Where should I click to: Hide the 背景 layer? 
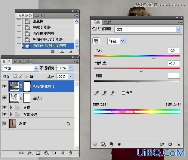pyautogui.click(x=5, y=123)
